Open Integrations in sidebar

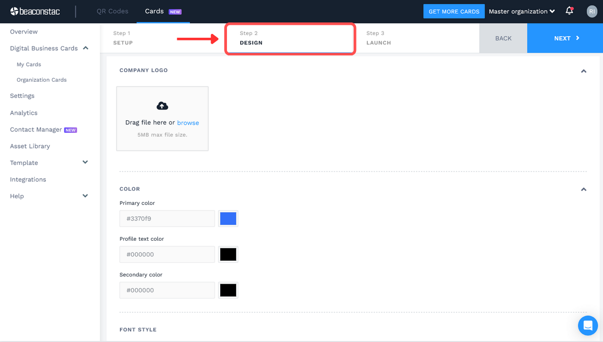(28, 180)
